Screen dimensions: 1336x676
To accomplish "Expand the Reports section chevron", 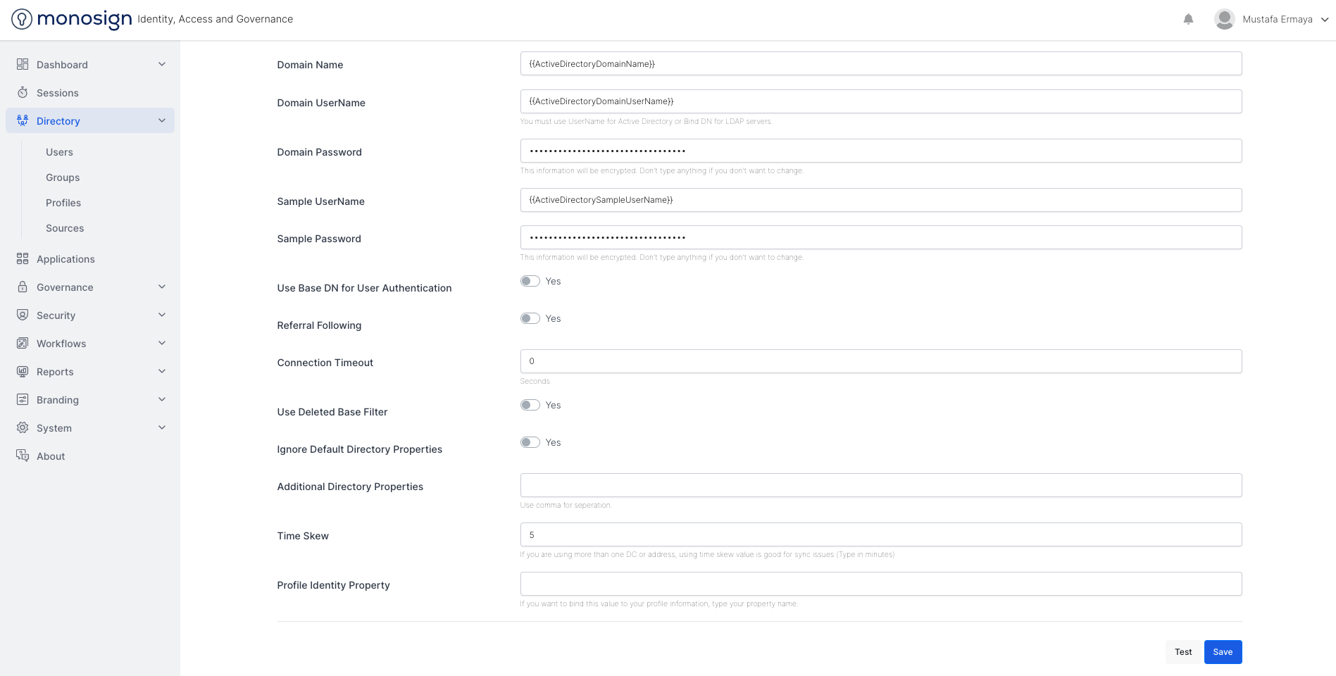I will coord(162,371).
